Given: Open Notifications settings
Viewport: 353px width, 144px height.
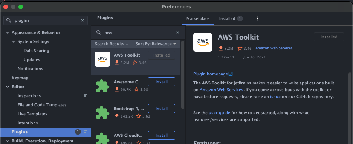Looking at the screenshot, I should [x=31, y=69].
